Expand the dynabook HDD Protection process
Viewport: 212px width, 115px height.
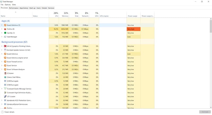coord(2,100)
